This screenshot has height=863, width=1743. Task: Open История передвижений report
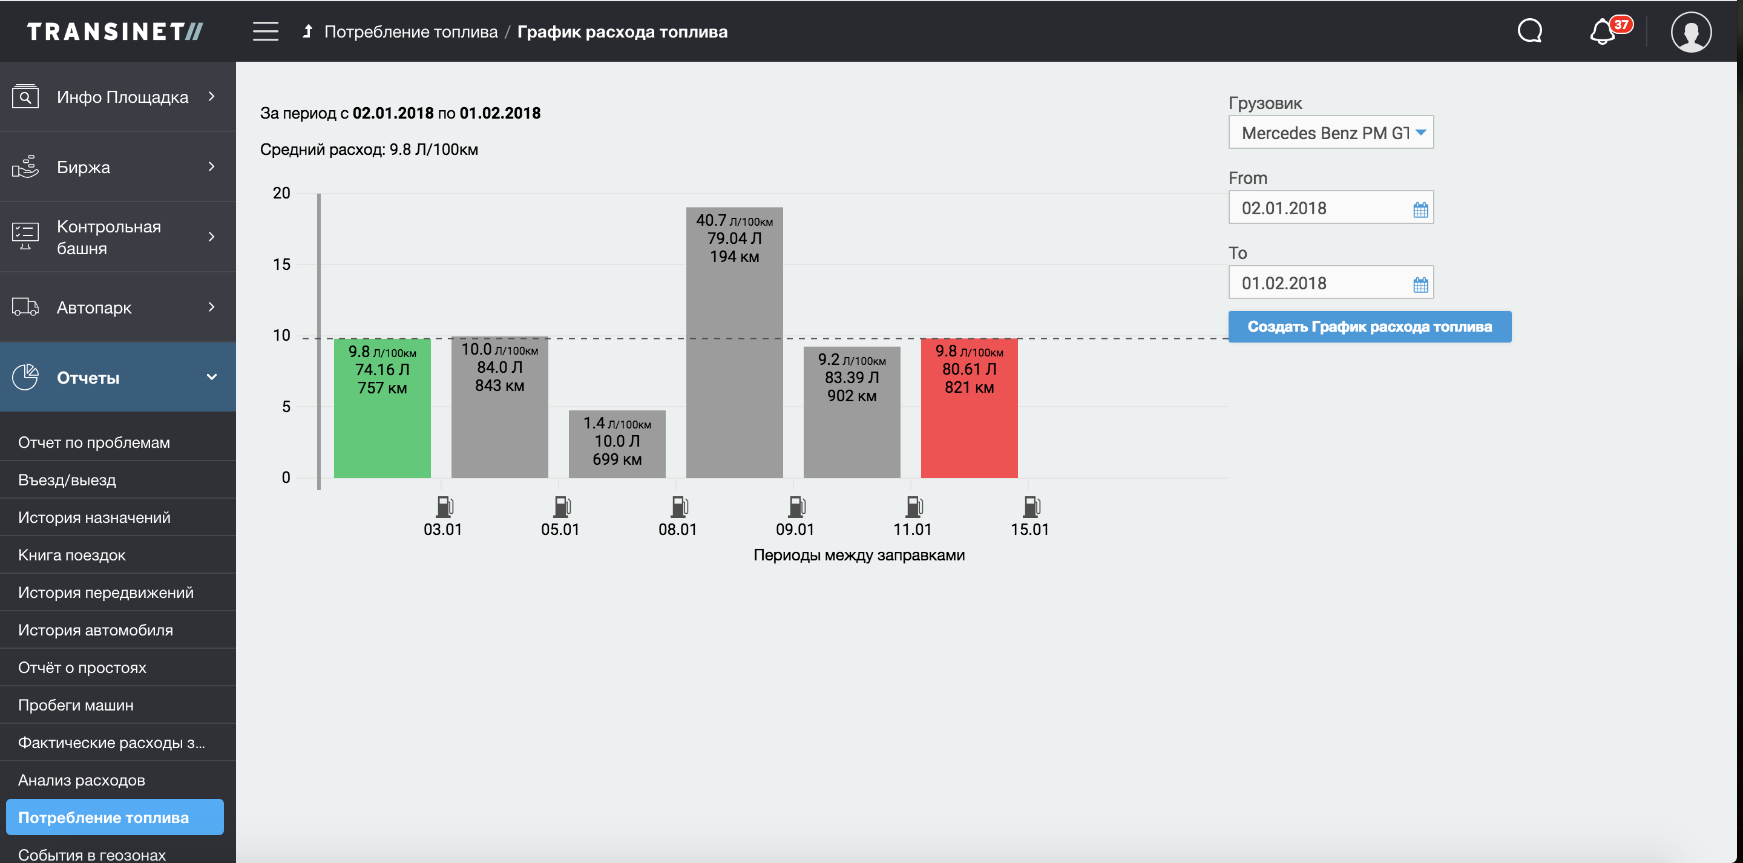click(105, 592)
